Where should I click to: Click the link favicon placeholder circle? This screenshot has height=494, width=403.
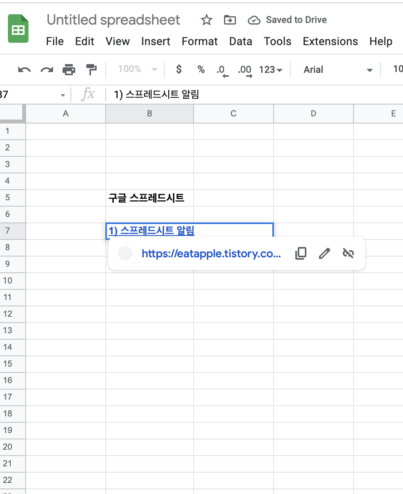click(x=125, y=253)
